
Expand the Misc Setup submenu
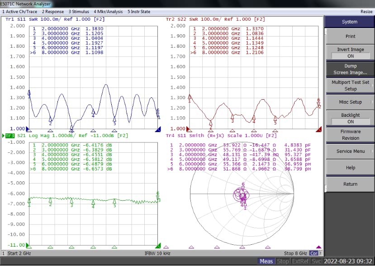tap(350, 102)
